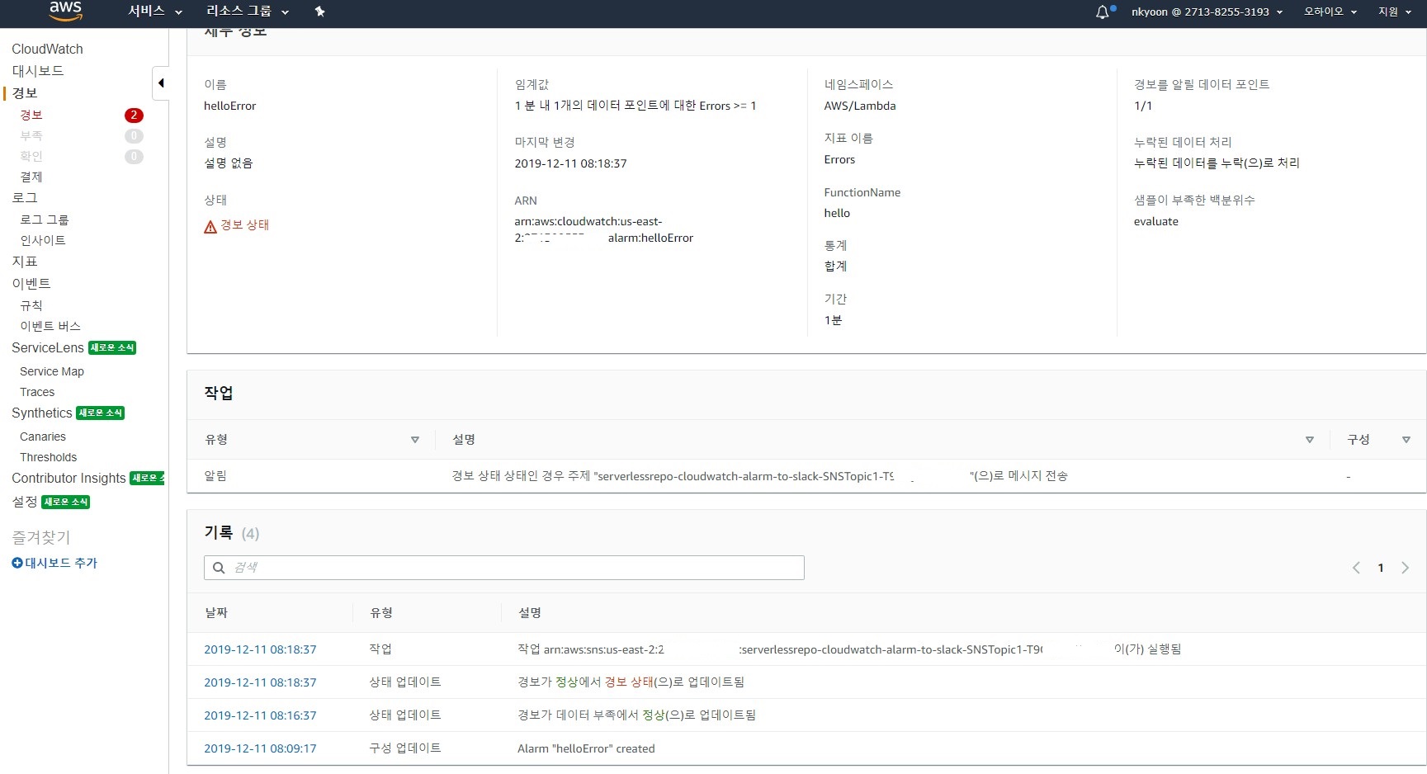
Task: Select the Alarm "helloError" created description
Action: pyautogui.click(x=586, y=748)
